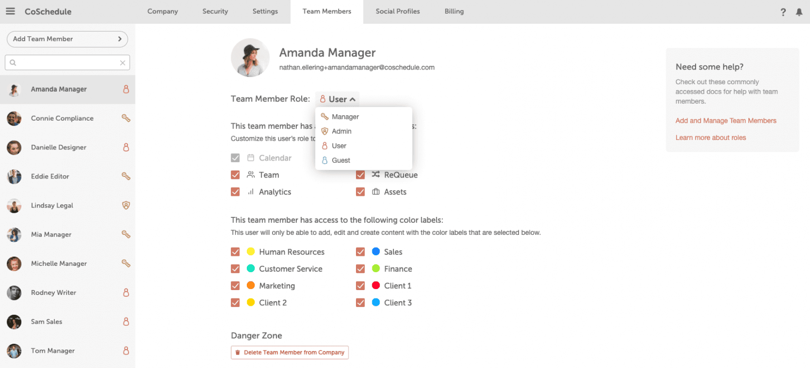810x368 pixels.
Task: Click Lindsay Legal's admin shield icon
Action: (x=126, y=205)
